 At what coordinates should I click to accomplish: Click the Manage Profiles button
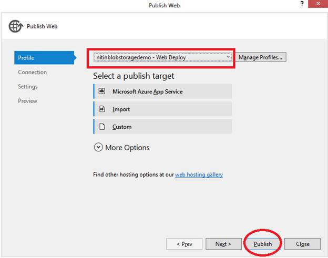(x=261, y=57)
